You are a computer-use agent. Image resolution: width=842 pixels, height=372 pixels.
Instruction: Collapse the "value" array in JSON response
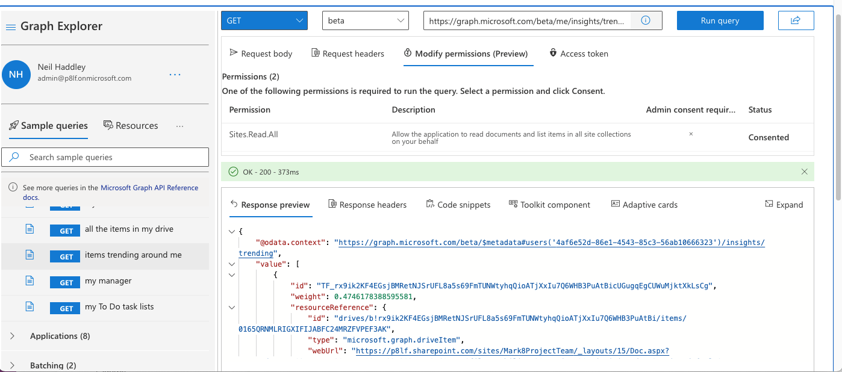232,264
